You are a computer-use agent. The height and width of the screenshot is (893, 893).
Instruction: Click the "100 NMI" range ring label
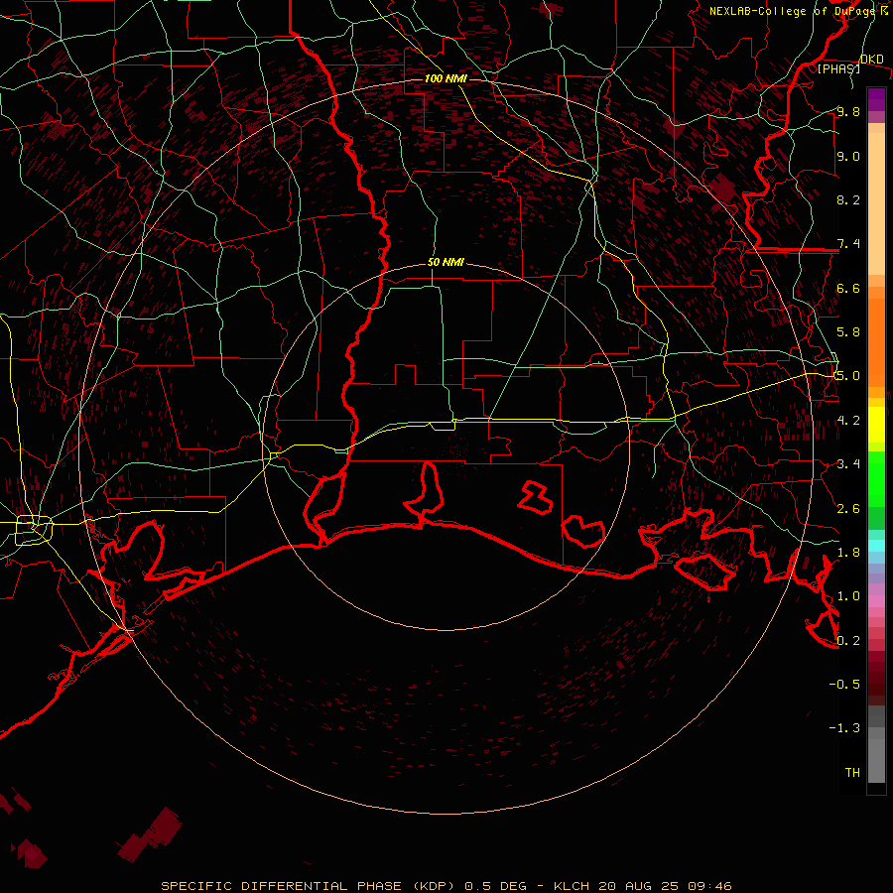click(x=446, y=78)
